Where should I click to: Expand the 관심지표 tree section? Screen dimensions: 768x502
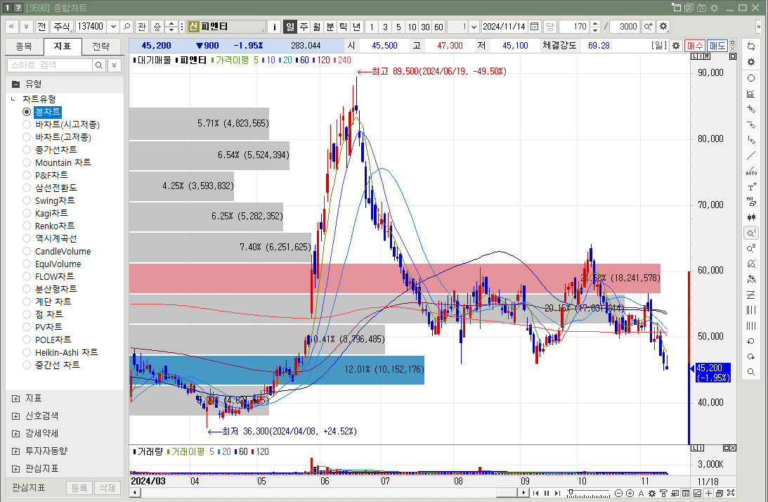[15, 469]
